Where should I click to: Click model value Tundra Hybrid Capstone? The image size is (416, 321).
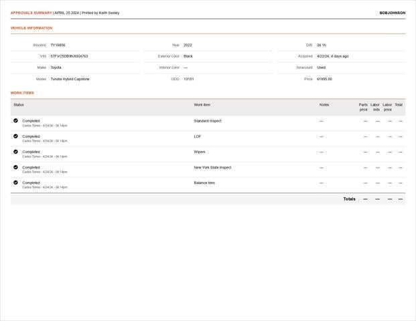pyautogui.click(x=70, y=79)
